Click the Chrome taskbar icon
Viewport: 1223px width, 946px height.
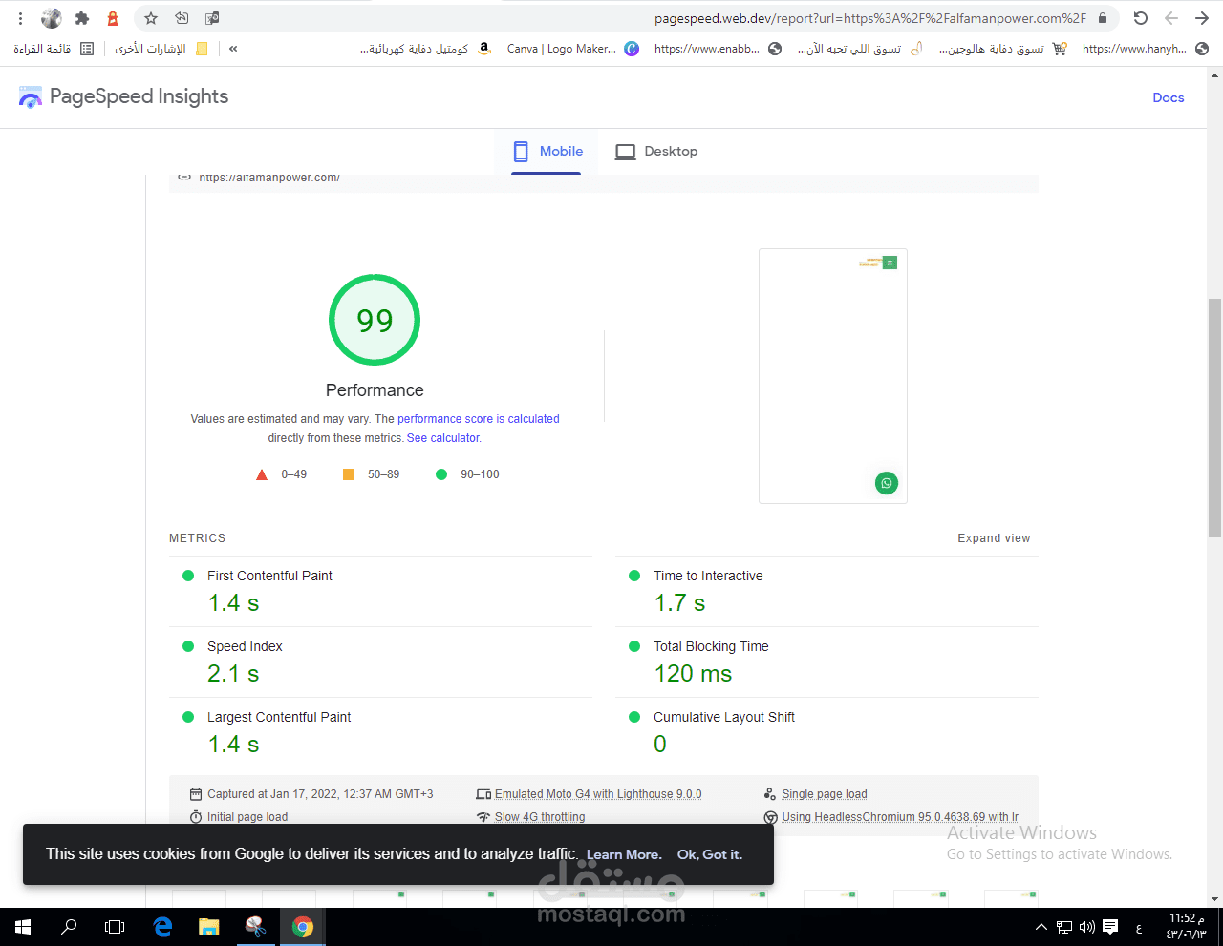coord(302,927)
